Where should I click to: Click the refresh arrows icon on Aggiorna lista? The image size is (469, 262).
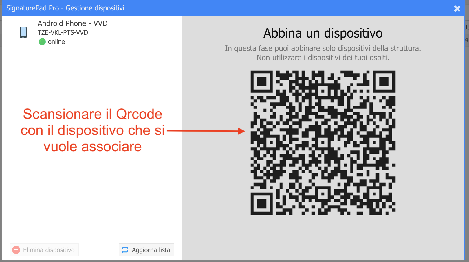pyautogui.click(x=125, y=250)
